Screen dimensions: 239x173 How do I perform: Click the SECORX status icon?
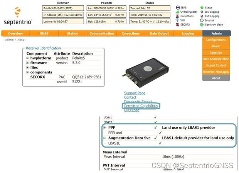pos(177,25)
